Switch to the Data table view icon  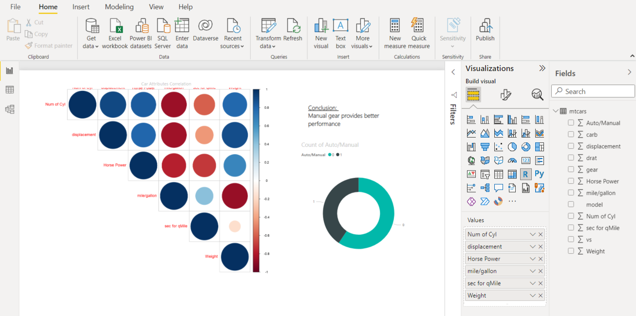(9, 90)
